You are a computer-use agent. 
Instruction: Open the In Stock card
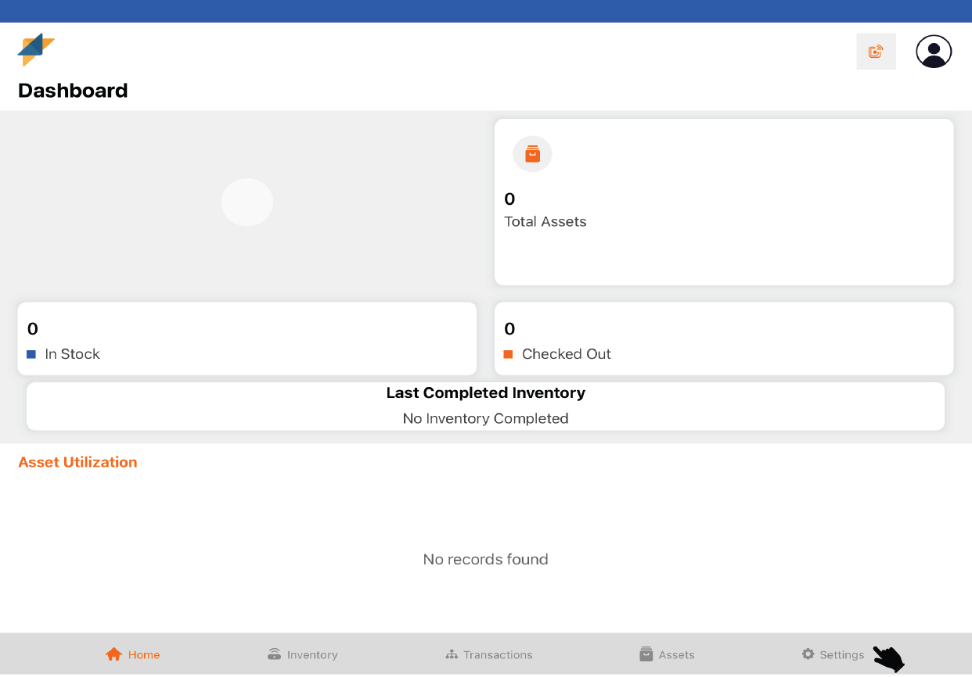(x=247, y=338)
